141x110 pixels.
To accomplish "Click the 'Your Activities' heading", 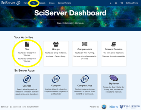I will click(24, 37).
